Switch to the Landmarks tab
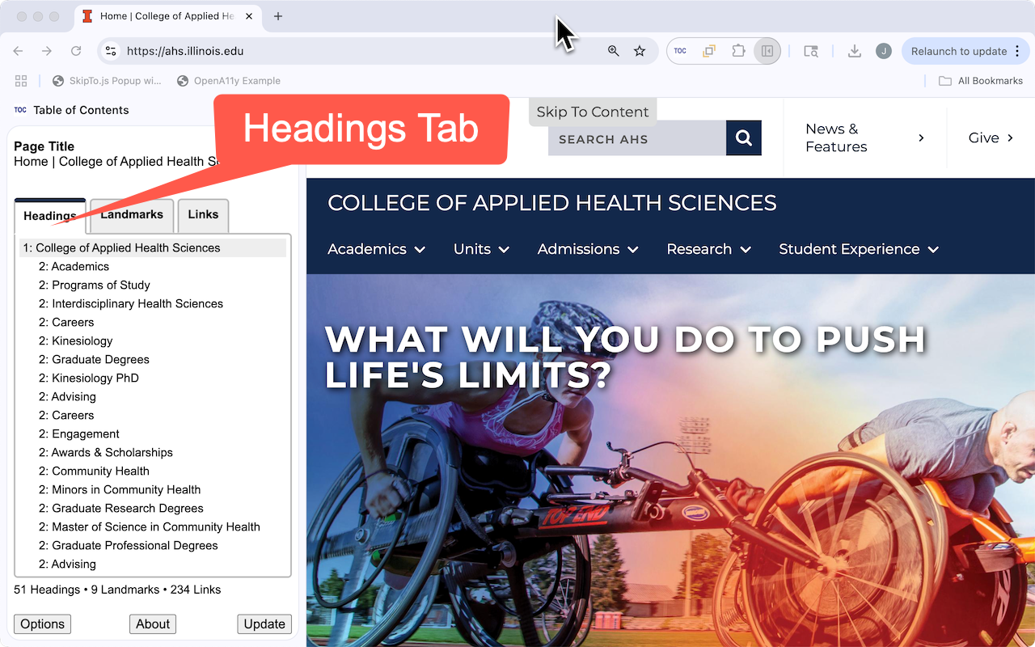Image resolution: width=1035 pixels, height=647 pixels. click(132, 215)
